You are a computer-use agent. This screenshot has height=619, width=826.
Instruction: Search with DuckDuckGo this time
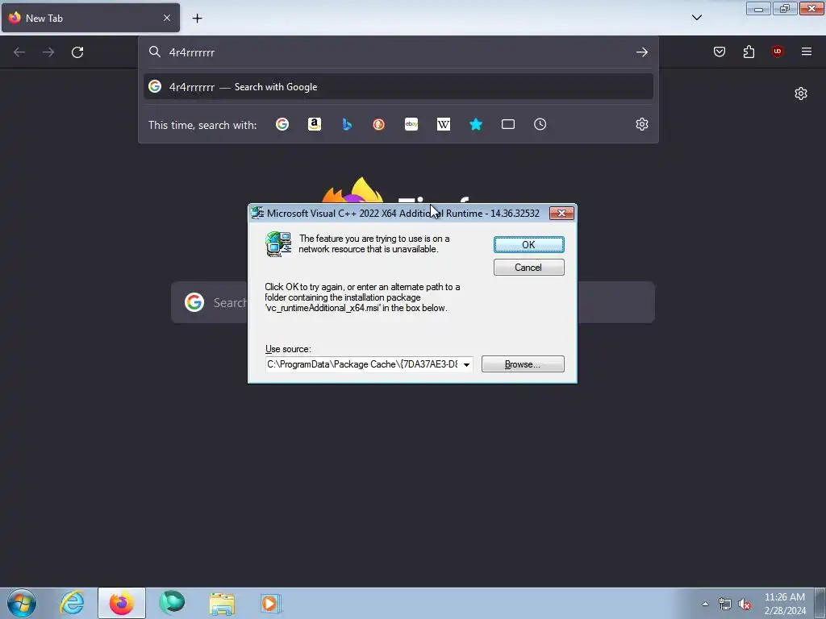(379, 124)
